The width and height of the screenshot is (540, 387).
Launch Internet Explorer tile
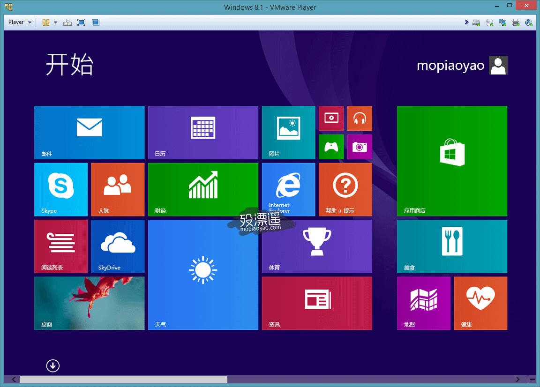tap(289, 190)
